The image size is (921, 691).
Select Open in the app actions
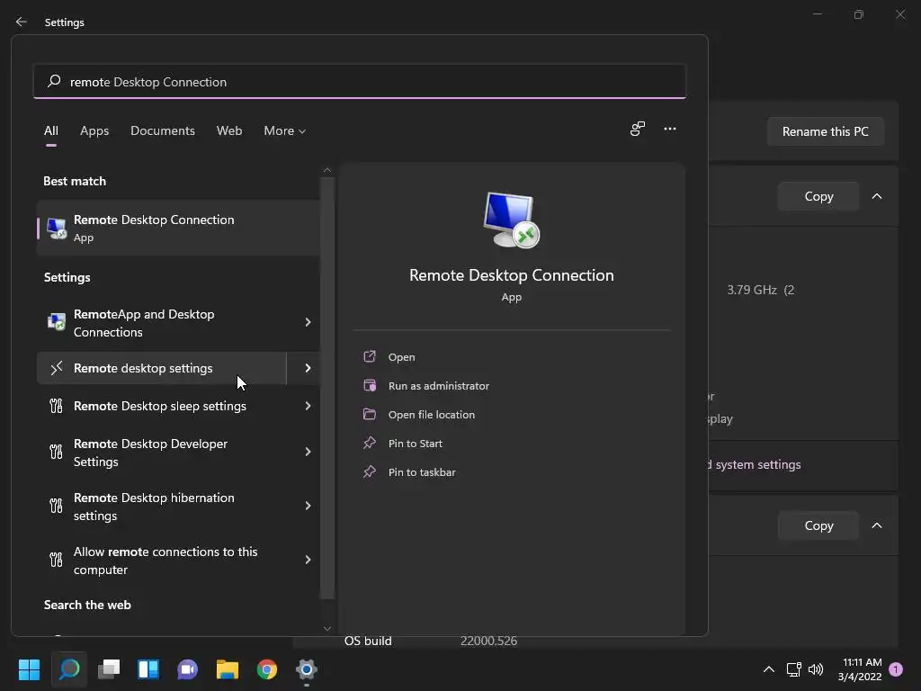click(x=402, y=356)
